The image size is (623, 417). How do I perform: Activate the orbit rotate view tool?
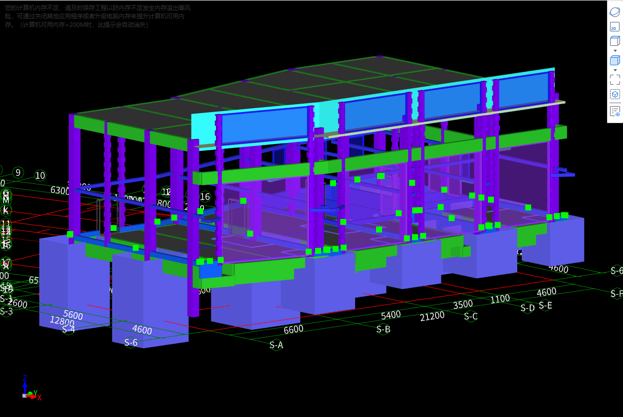click(x=615, y=12)
